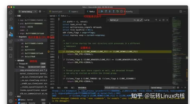Go to previous find match
The image size is (190, 104).
tap(156, 20)
